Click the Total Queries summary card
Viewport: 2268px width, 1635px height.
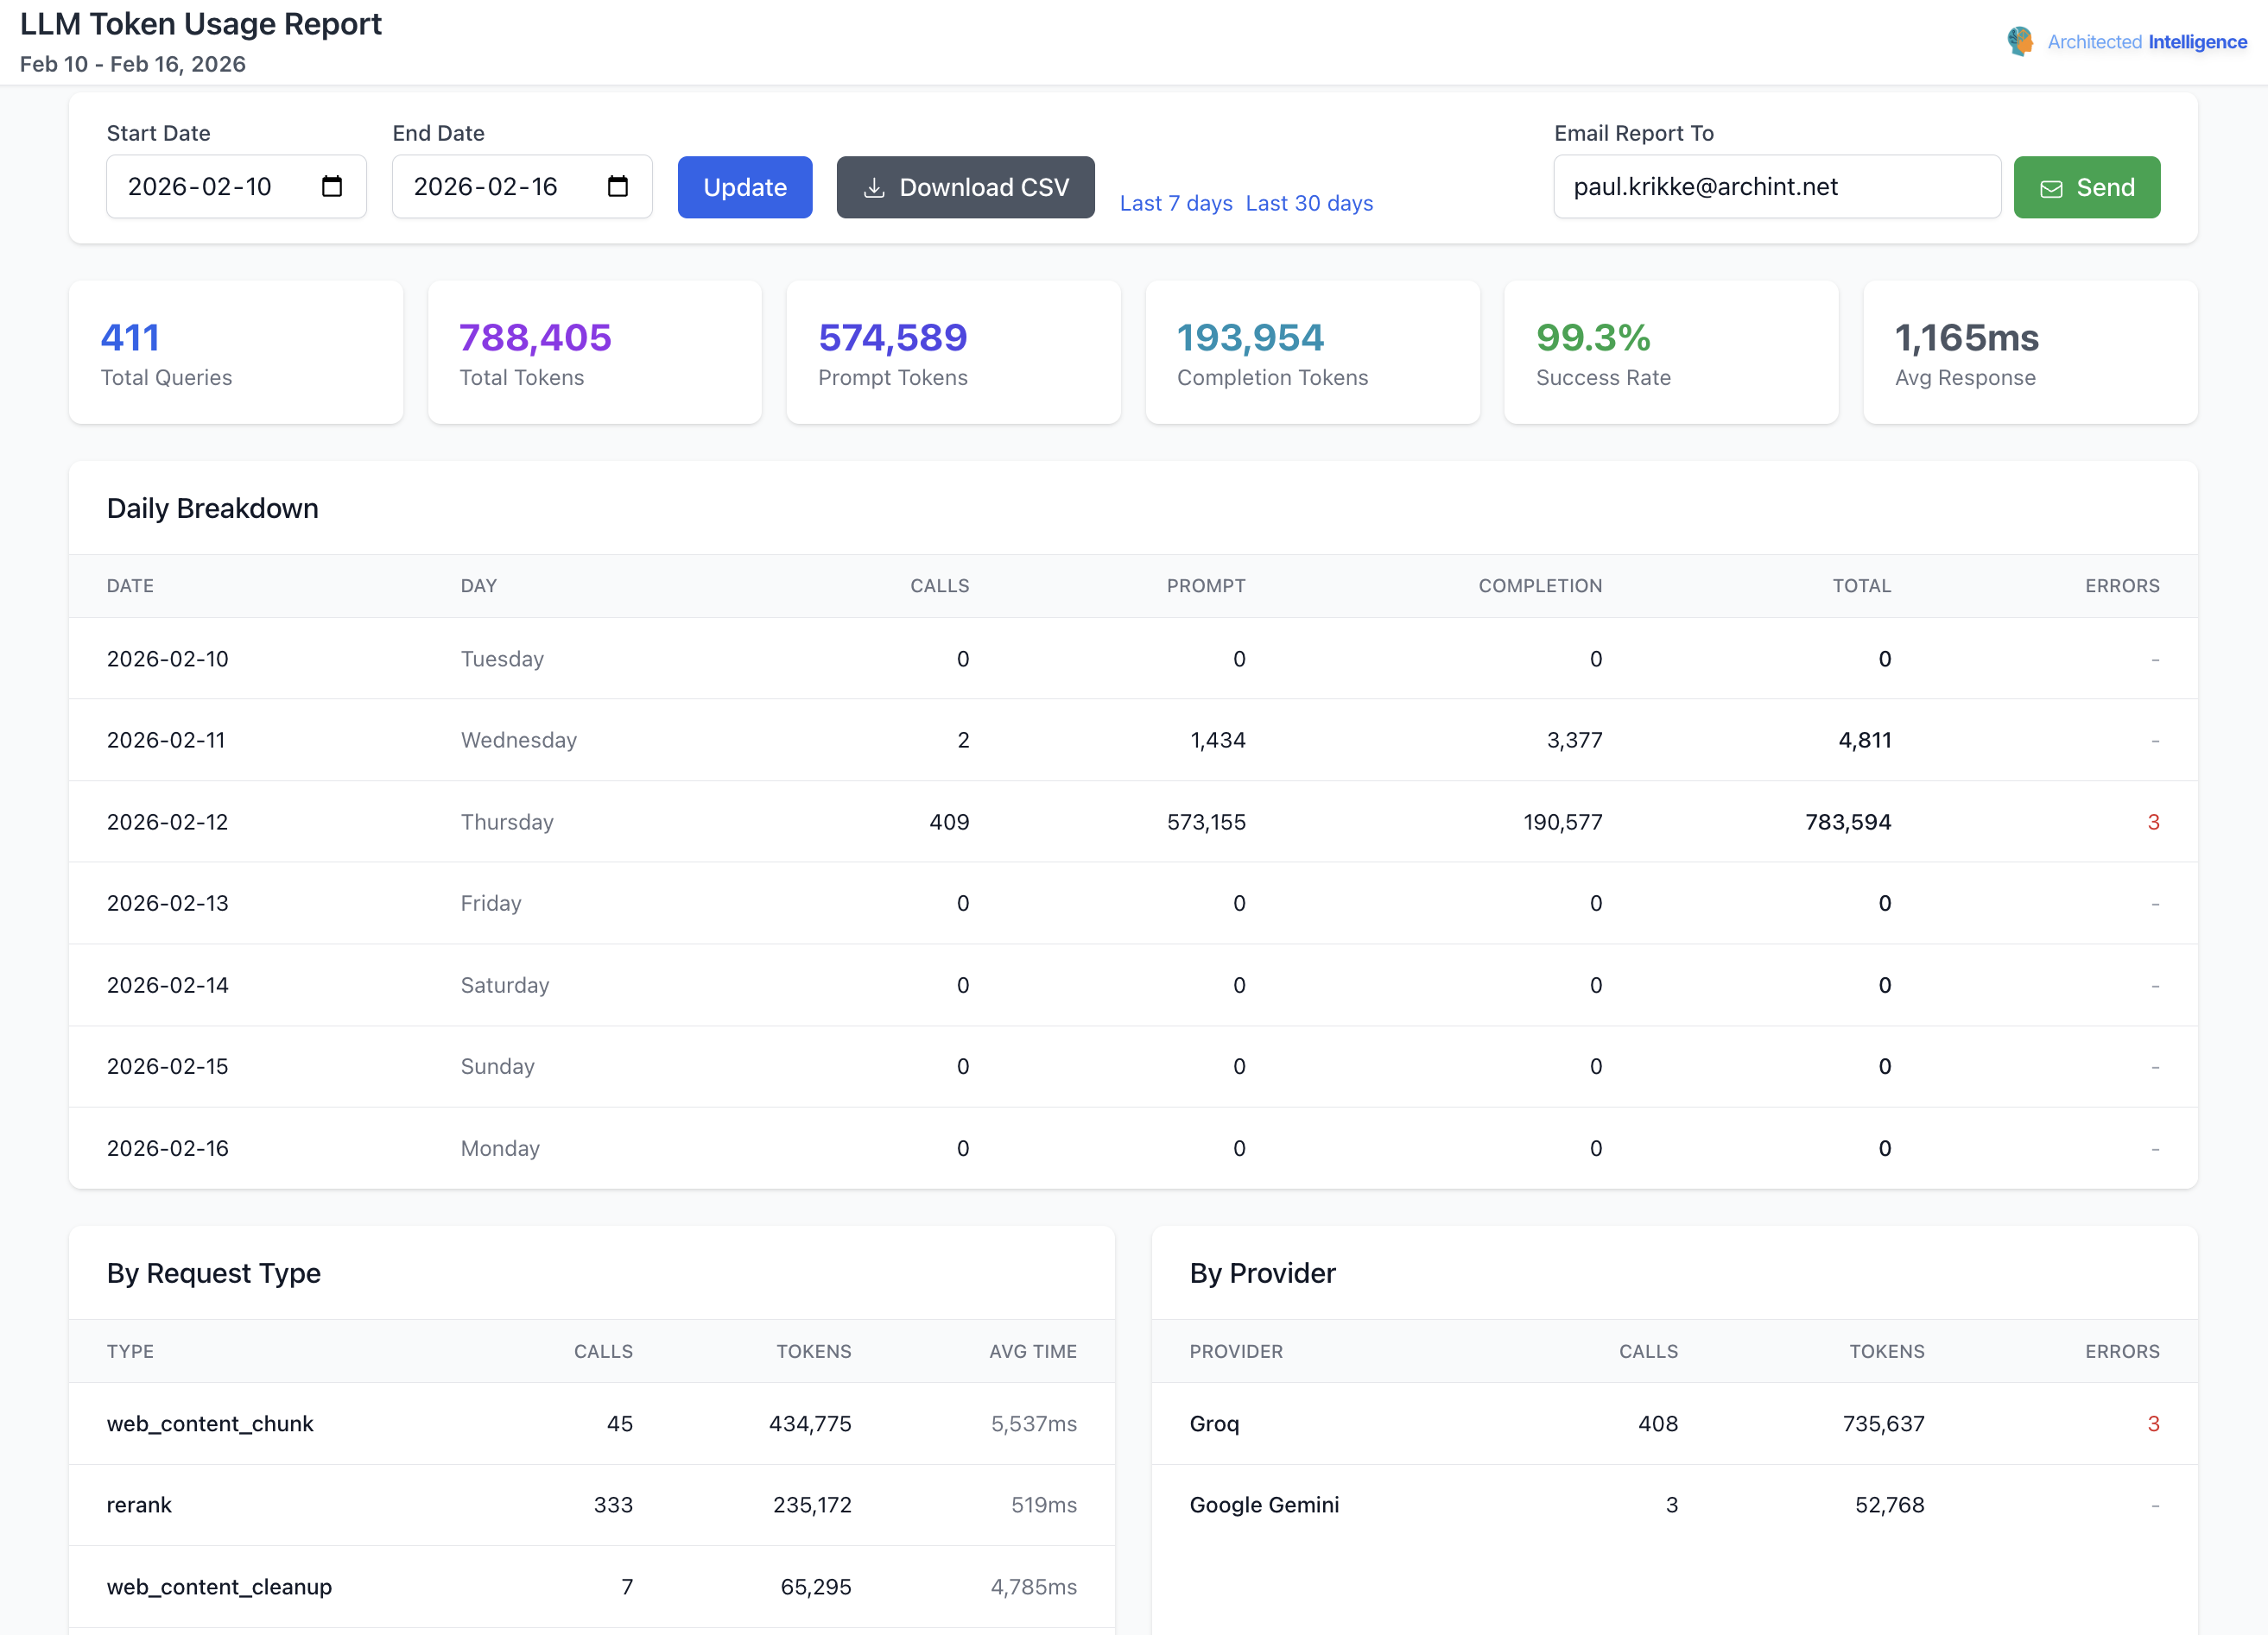point(235,352)
